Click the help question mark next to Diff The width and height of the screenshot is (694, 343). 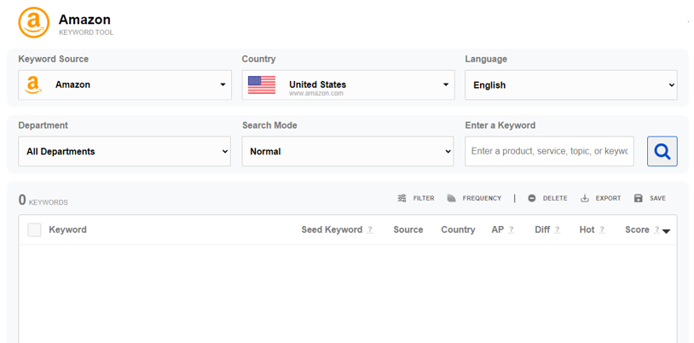click(x=558, y=230)
